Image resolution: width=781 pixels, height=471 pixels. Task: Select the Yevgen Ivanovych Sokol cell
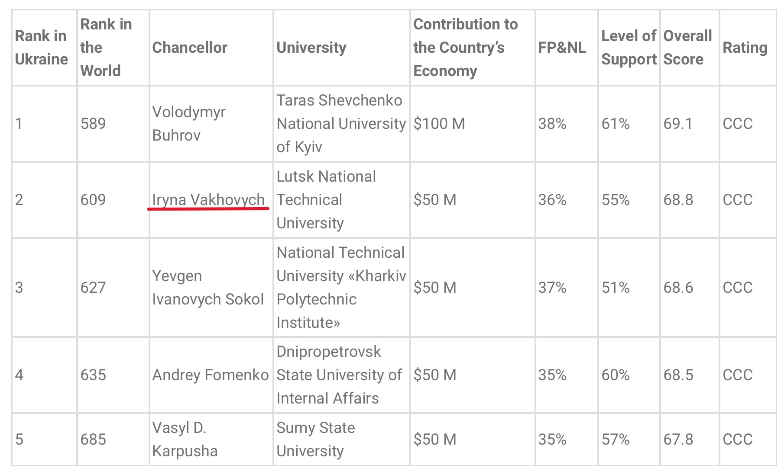pyautogui.click(x=207, y=288)
